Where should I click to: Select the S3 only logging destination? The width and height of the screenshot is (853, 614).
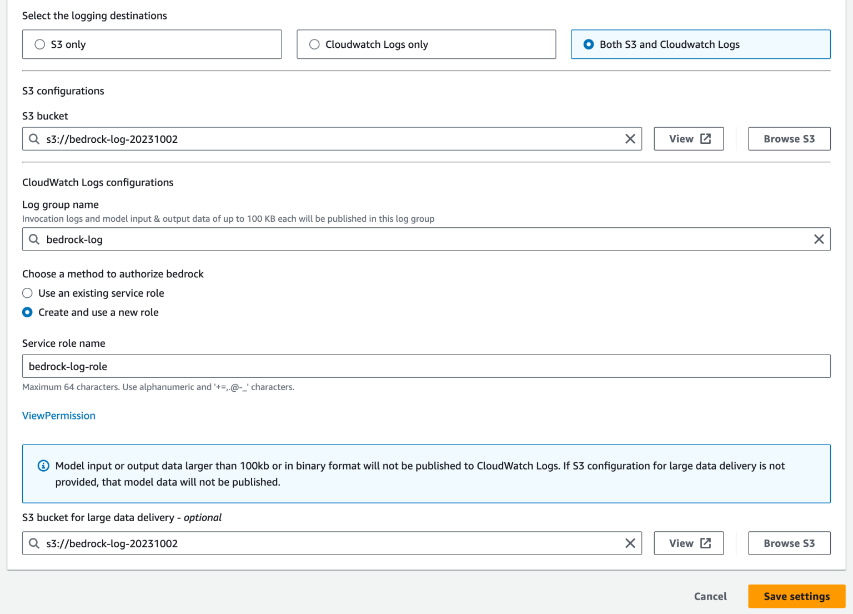39,44
